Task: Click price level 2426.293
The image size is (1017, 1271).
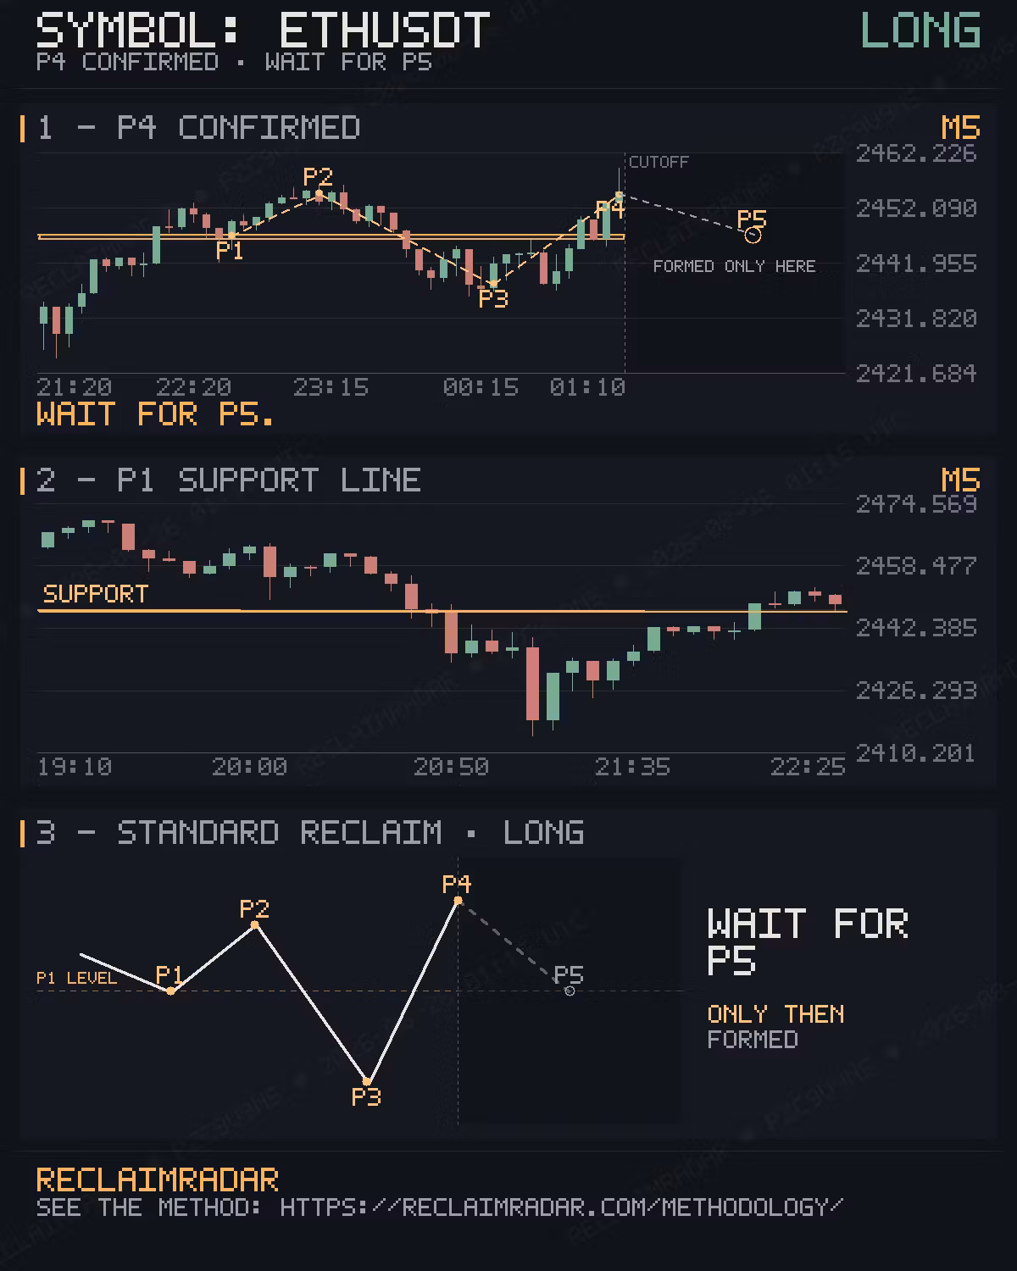Action: [x=916, y=691]
